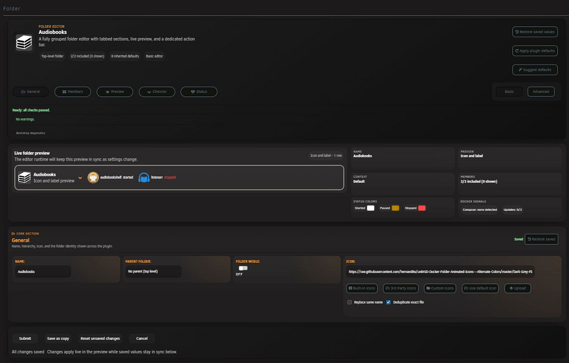The height and width of the screenshot is (363, 569).
Task: Click the listenarr headphones icon
Action: tap(144, 178)
